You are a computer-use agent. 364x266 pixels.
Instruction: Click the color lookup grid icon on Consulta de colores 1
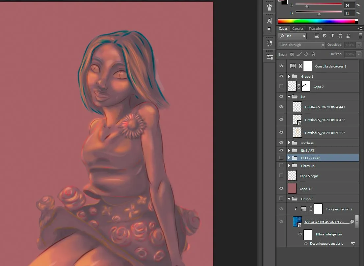pos(293,66)
